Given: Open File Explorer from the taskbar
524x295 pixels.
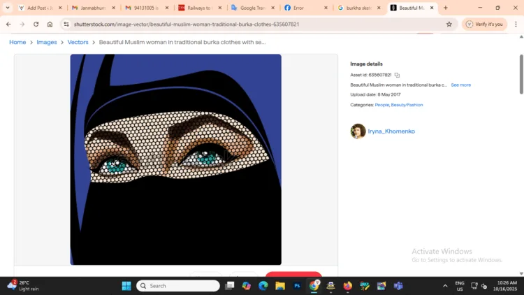Looking at the screenshot, I should pyautogui.click(x=280, y=286).
